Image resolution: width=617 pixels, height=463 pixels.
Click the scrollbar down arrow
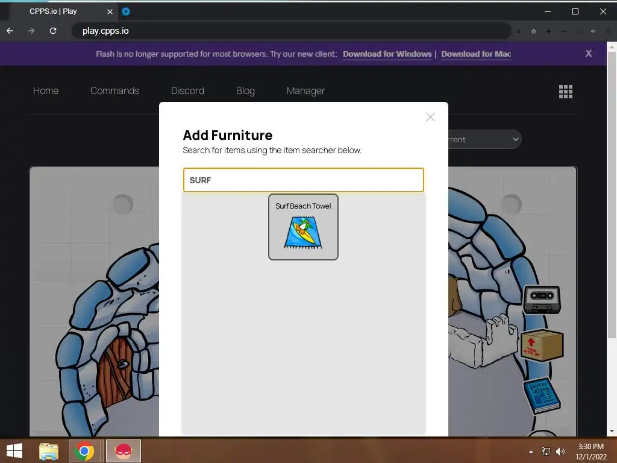[612, 431]
